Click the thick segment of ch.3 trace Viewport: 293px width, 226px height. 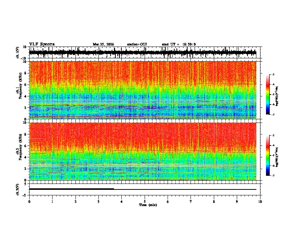(x=71, y=189)
